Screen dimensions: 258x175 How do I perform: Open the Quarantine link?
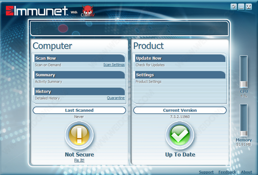pos(116,98)
